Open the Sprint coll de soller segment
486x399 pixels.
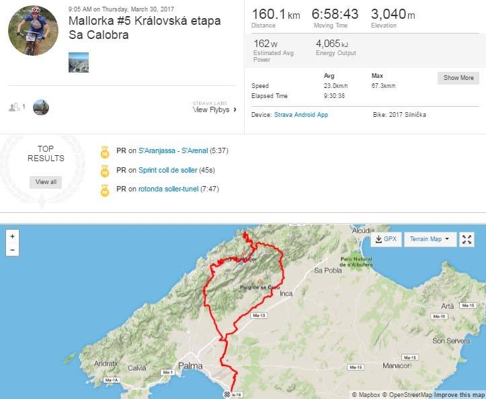pyautogui.click(x=167, y=170)
